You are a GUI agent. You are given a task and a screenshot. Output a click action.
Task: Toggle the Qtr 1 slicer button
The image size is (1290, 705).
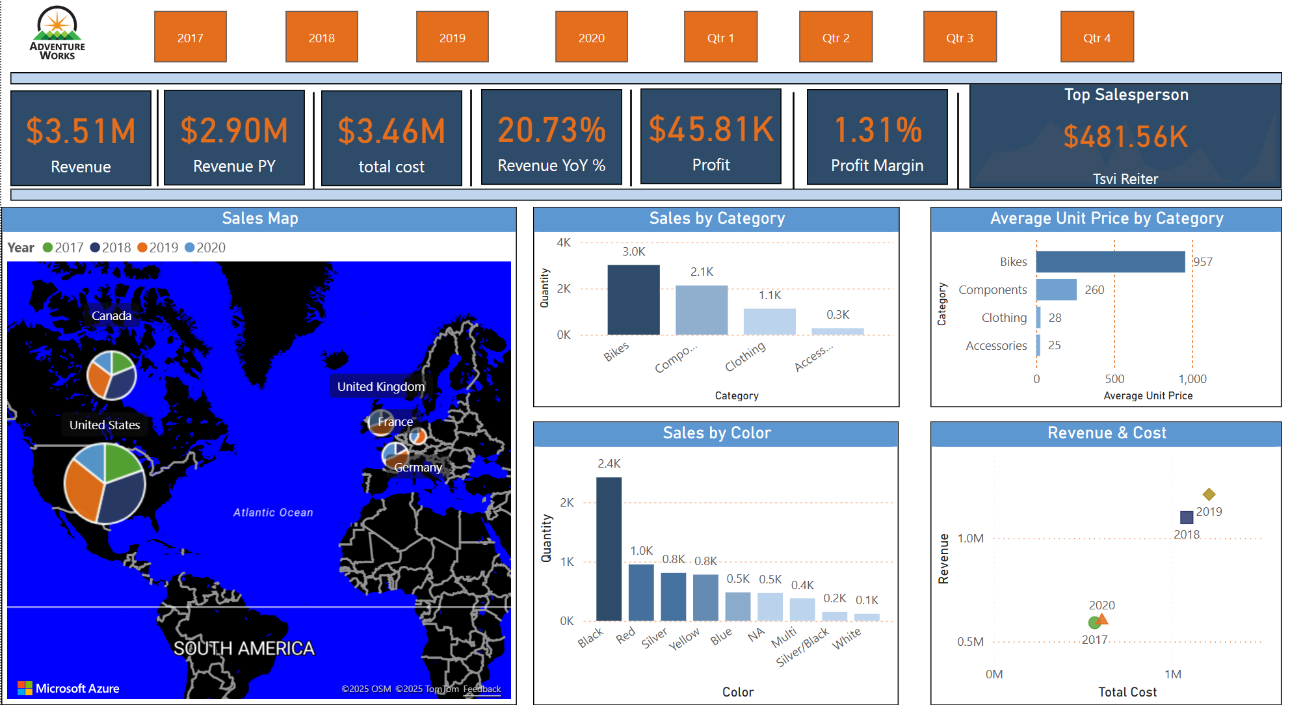click(720, 37)
